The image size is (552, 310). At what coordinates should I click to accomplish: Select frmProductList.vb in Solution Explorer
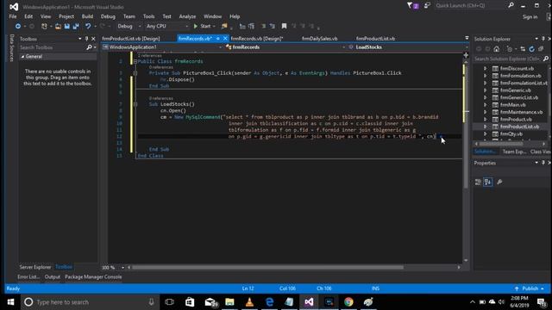[x=519, y=127]
